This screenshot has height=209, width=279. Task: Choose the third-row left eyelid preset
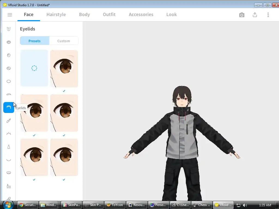click(x=34, y=158)
